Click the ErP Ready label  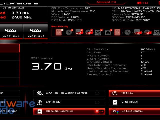tap(53, 102)
